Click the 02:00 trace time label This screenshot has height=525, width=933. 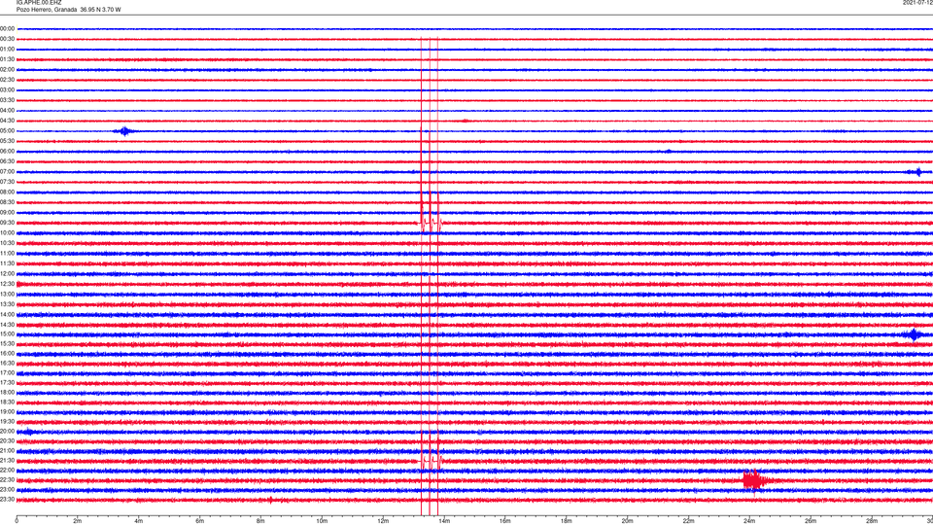[7, 69]
